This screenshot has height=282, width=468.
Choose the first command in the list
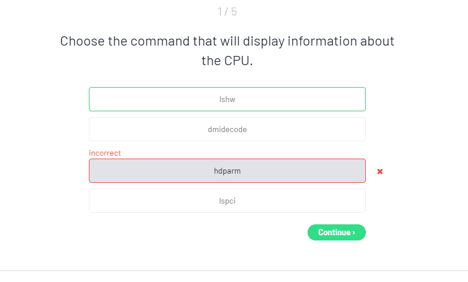point(227,99)
